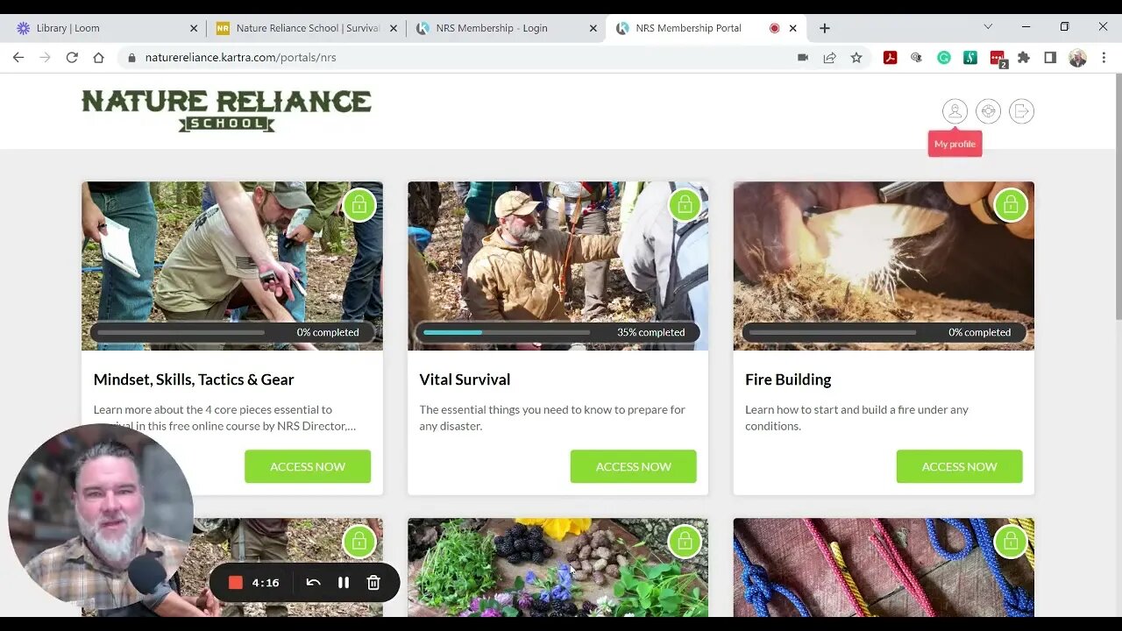Click the teal S extension icon
The image size is (1122, 631).
pos(970,58)
